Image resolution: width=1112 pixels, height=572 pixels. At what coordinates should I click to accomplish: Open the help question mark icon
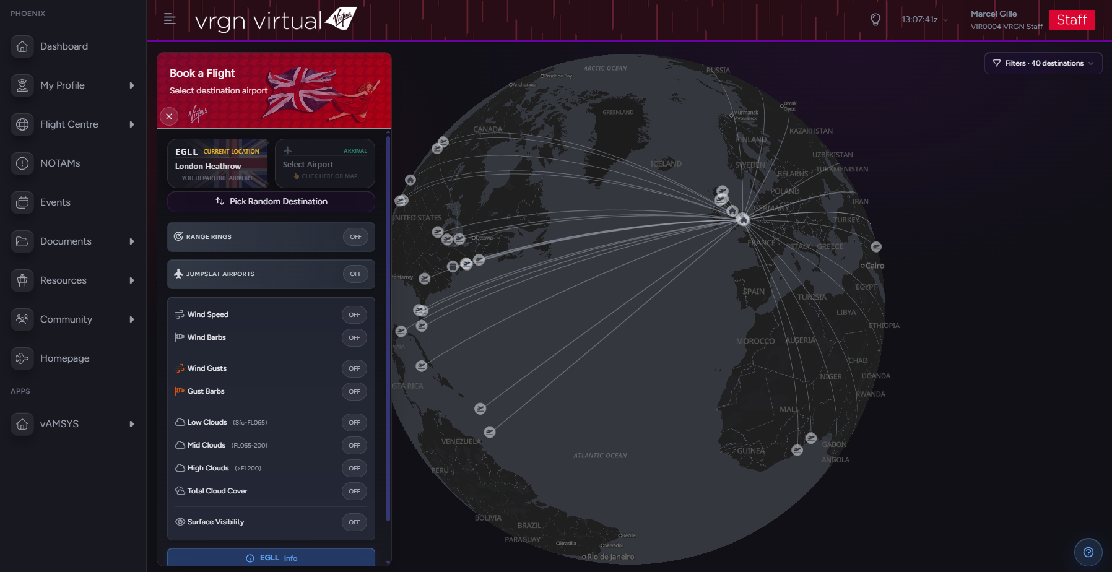click(x=1088, y=552)
